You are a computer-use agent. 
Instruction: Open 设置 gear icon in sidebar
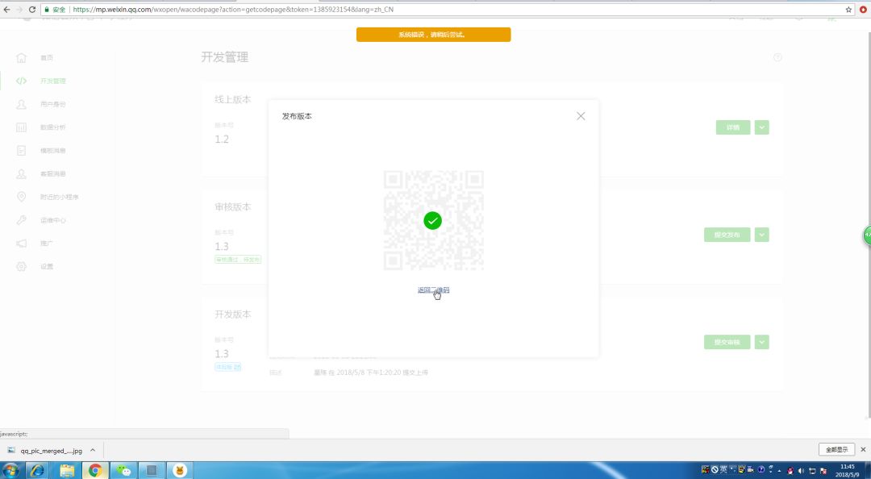(21, 267)
